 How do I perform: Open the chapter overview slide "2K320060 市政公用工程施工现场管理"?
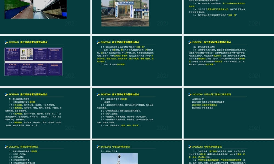pos(229,113)
